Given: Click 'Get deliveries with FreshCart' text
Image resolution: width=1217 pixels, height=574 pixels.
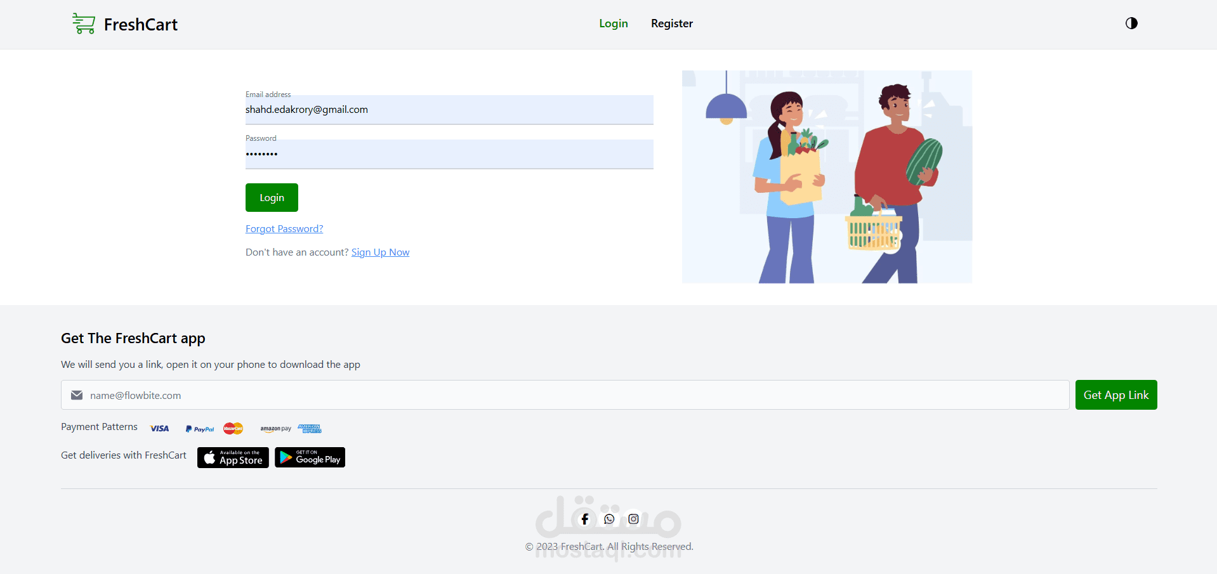Looking at the screenshot, I should coord(124,455).
